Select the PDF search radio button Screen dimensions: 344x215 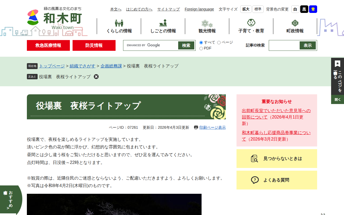(x=201, y=48)
